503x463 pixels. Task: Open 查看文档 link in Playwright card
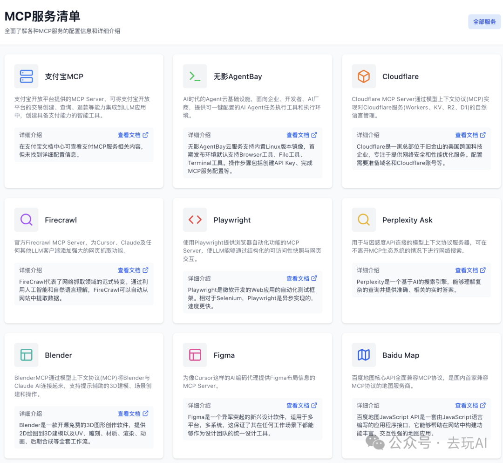301,279
